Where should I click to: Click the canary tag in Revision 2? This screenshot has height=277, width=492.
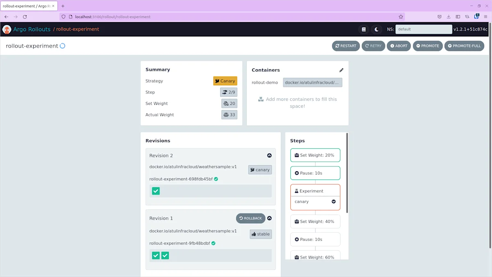[260, 170]
